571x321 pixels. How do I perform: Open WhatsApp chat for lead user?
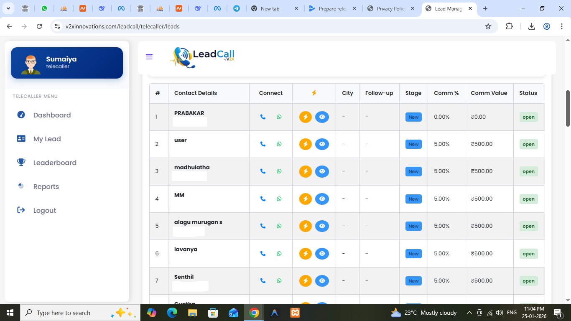point(279,144)
